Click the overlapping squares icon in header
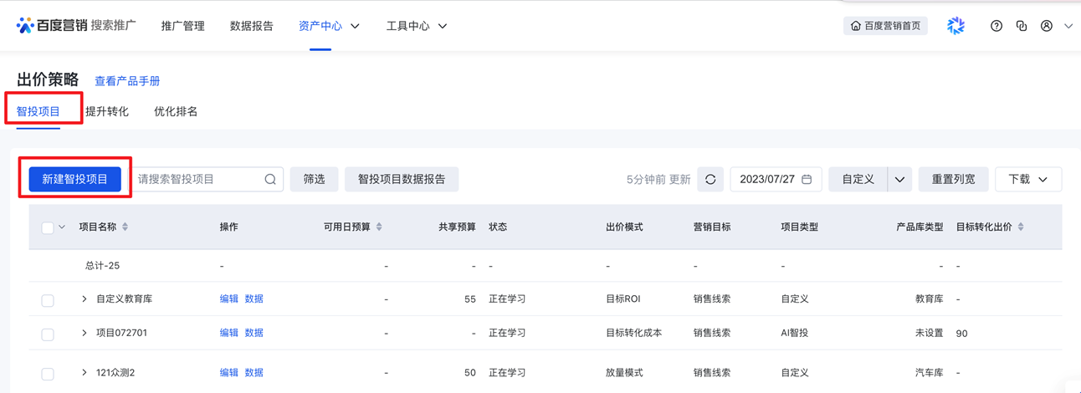Image resolution: width=1081 pixels, height=393 pixels. pyautogui.click(x=1021, y=26)
